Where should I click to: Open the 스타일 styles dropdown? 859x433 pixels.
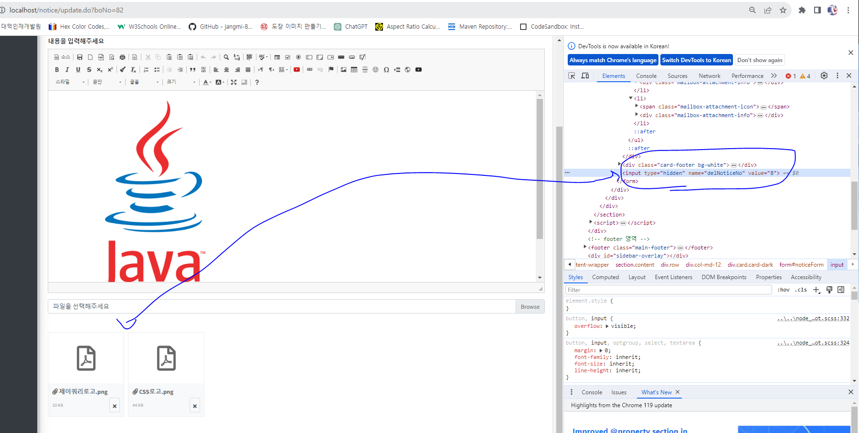70,82
